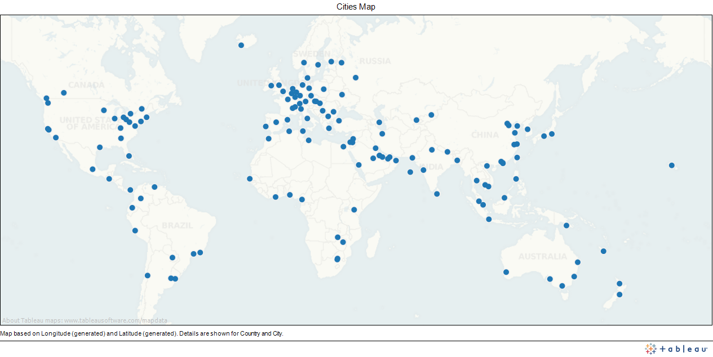Select the westernmost dot in Africa
This screenshot has width=713, height=357.
coord(250,179)
